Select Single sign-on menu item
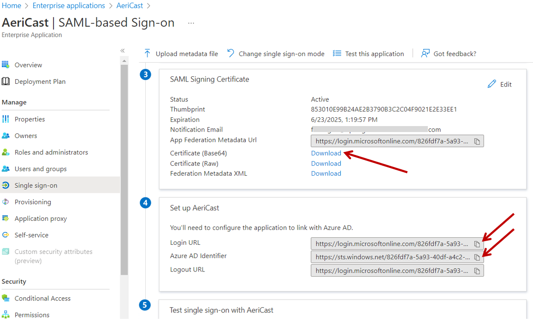This screenshot has height=323, width=533. [60, 185]
